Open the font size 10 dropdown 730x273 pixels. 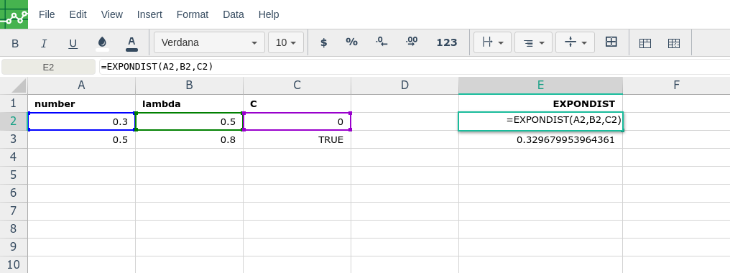pos(286,43)
